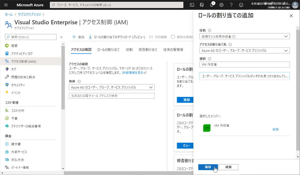This screenshot has height=175, width=300.
Task: Open コスト分析 in the sidebar
Action: [x=18, y=110]
